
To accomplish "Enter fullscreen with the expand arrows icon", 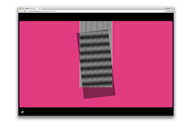I will [172, 8].
